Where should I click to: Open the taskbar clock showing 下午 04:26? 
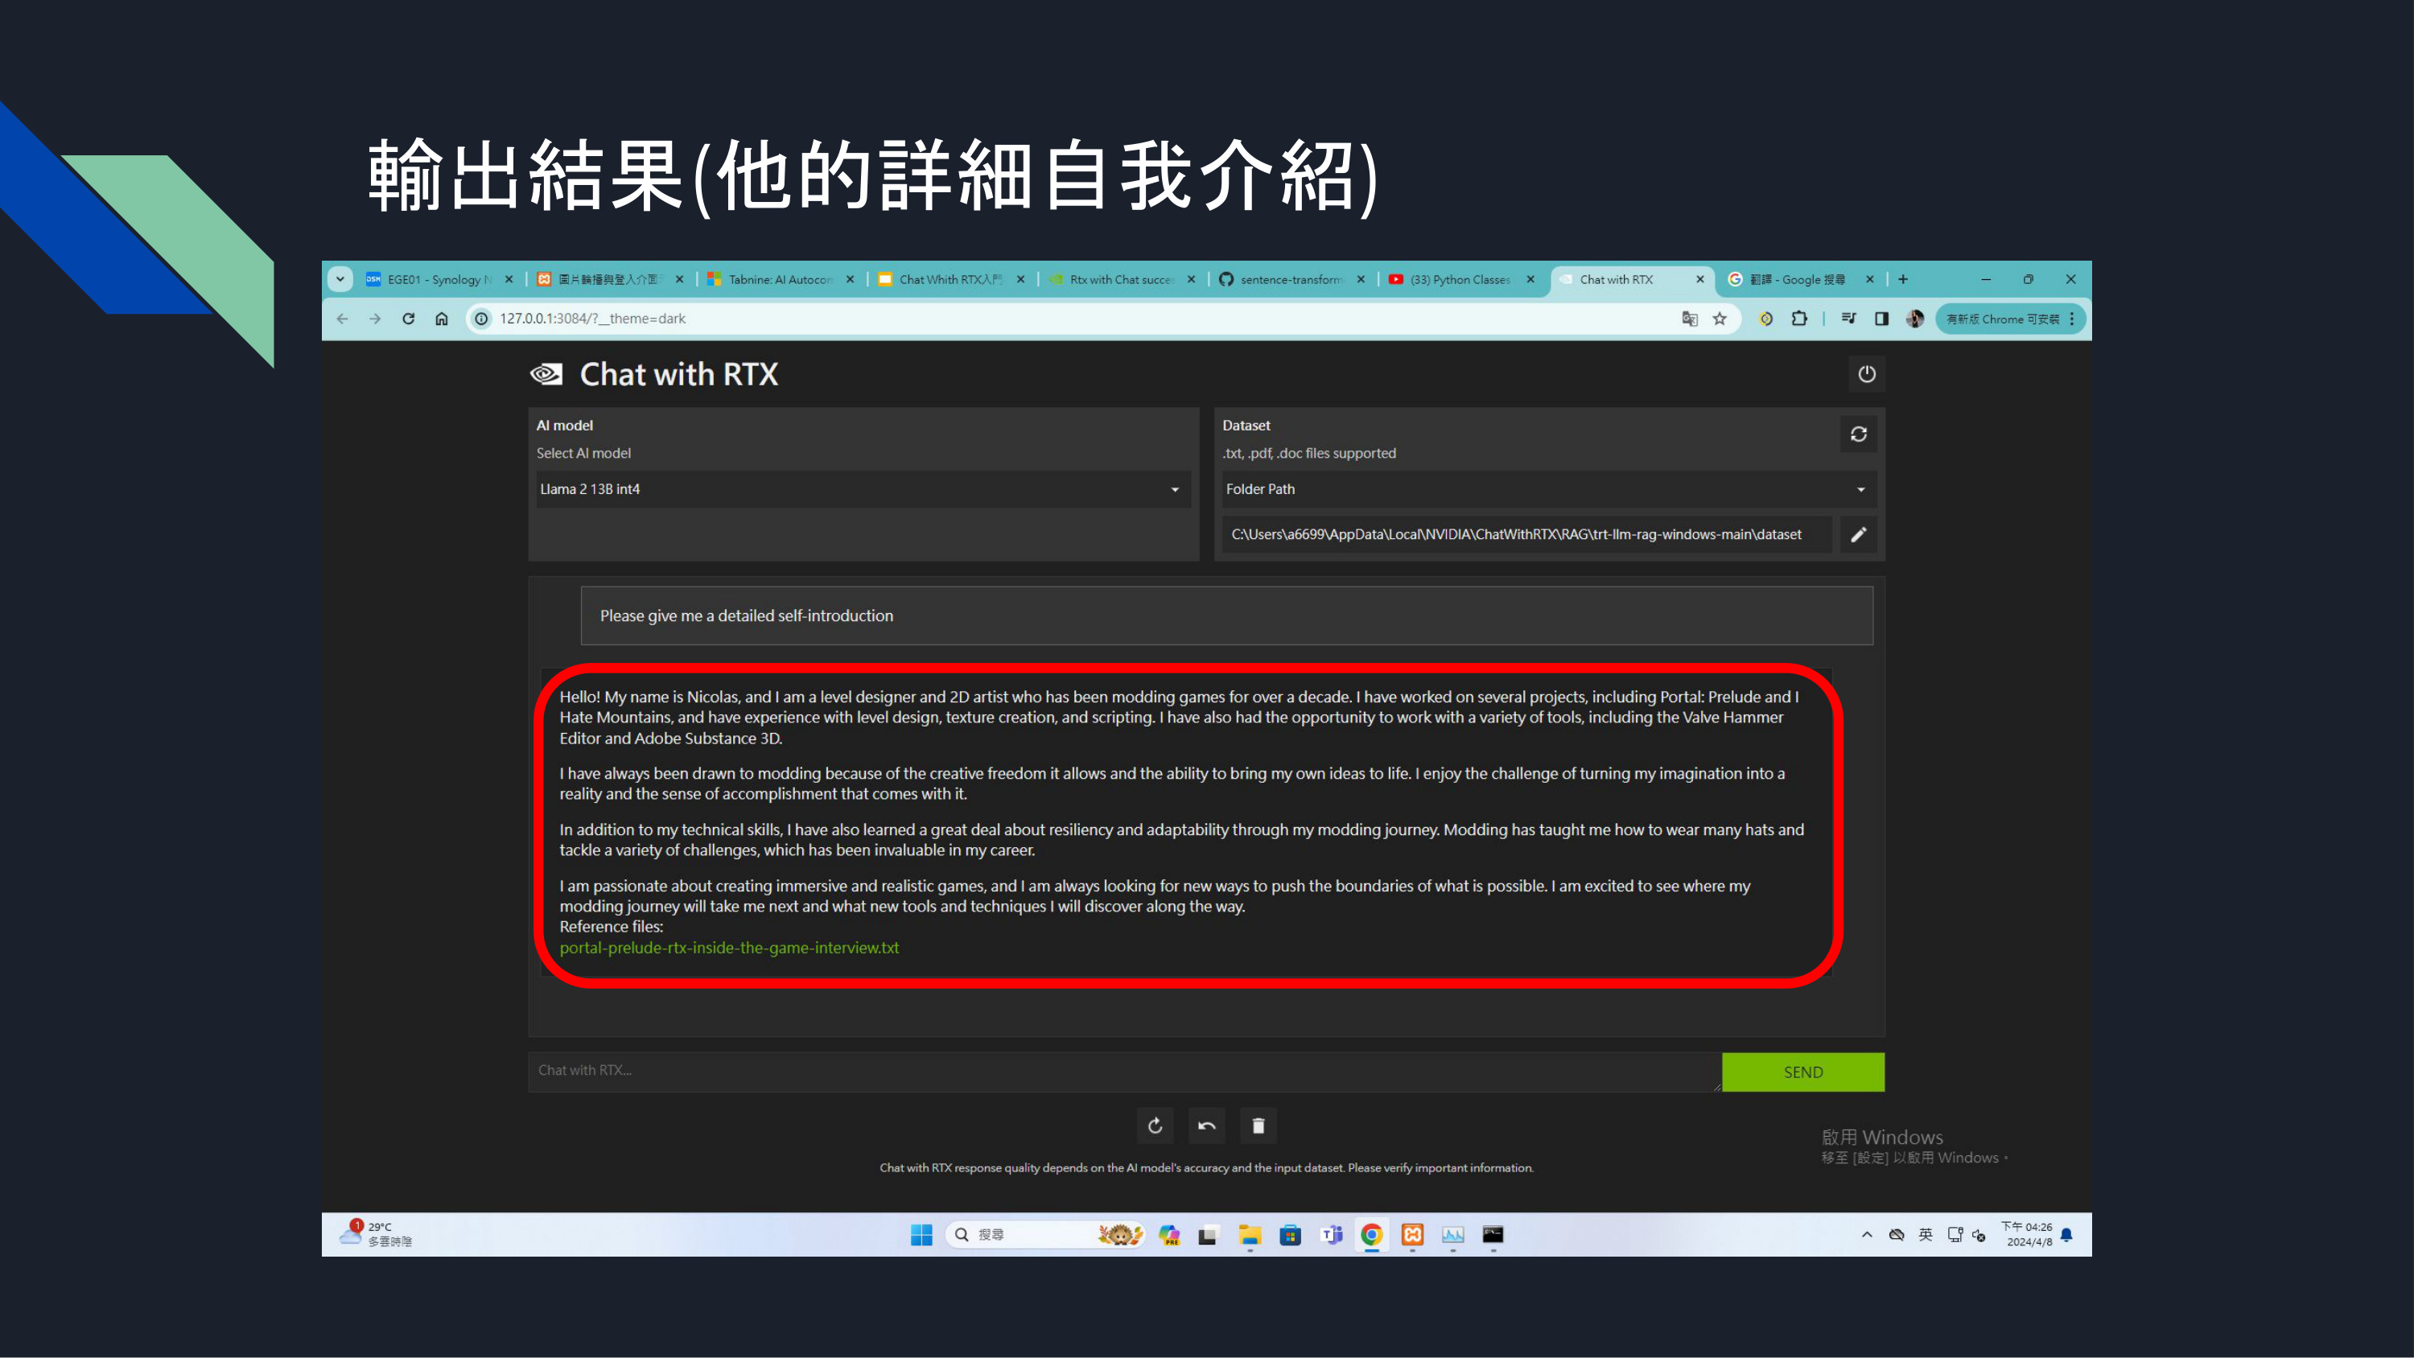point(2026,1234)
